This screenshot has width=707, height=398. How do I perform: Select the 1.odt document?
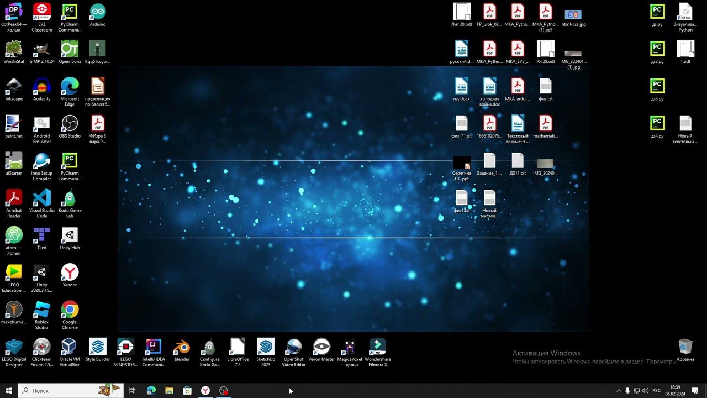coord(685,51)
